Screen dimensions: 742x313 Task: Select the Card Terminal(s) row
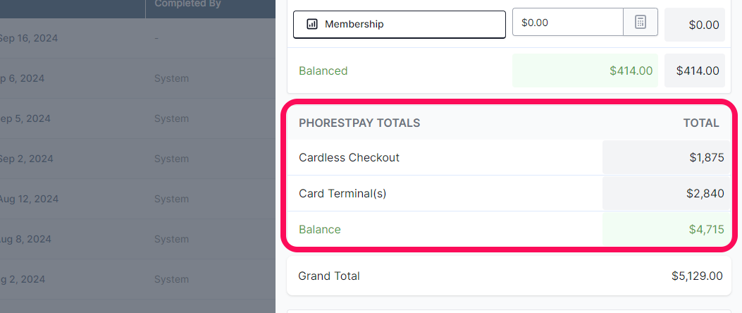[509, 193]
